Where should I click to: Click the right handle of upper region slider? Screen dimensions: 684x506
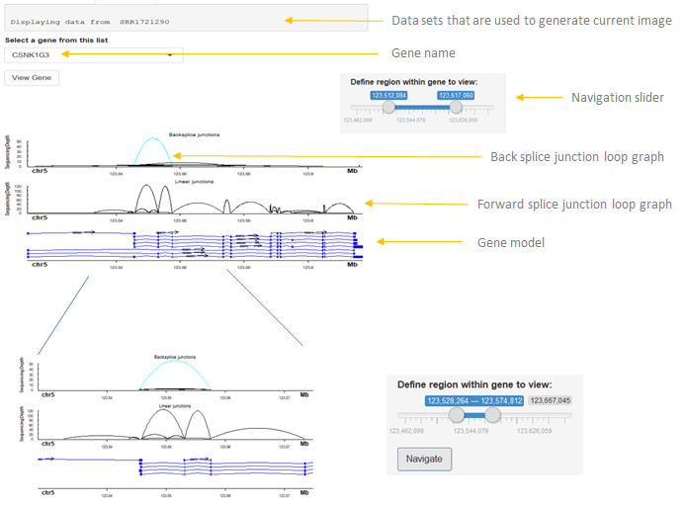(454, 107)
